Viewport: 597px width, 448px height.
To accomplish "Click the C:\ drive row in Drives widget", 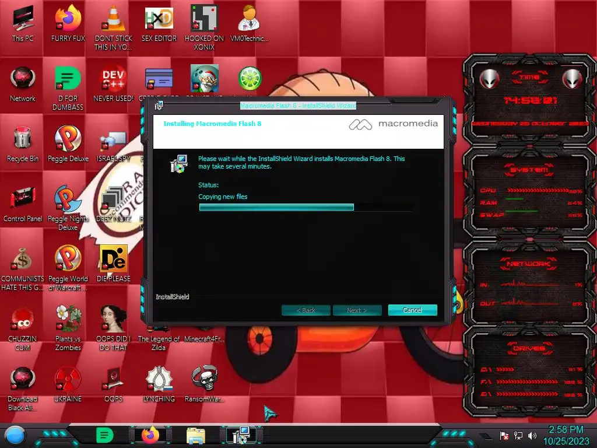I will tap(532, 369).
